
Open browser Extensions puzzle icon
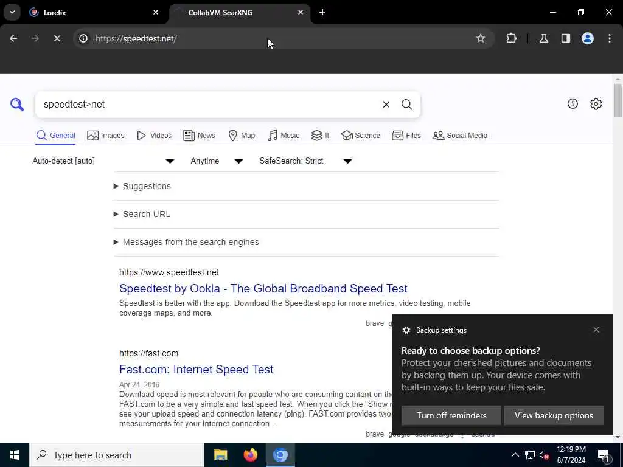(511, 38)
